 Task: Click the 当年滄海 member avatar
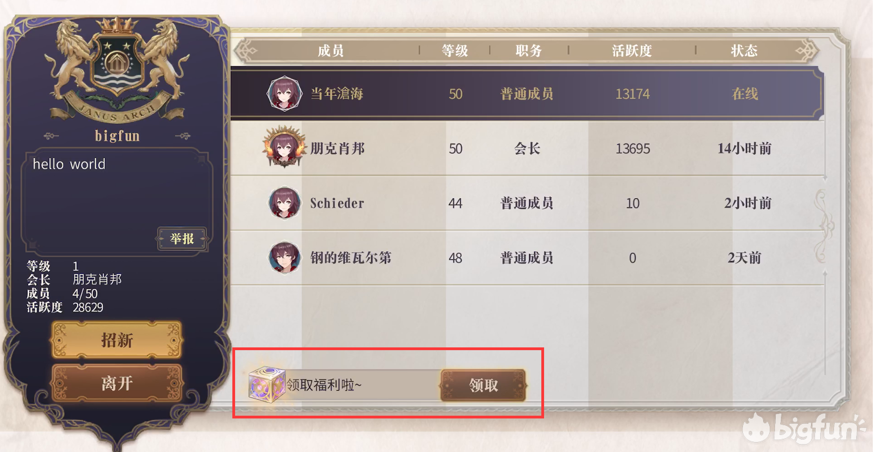tap(284, 94)
